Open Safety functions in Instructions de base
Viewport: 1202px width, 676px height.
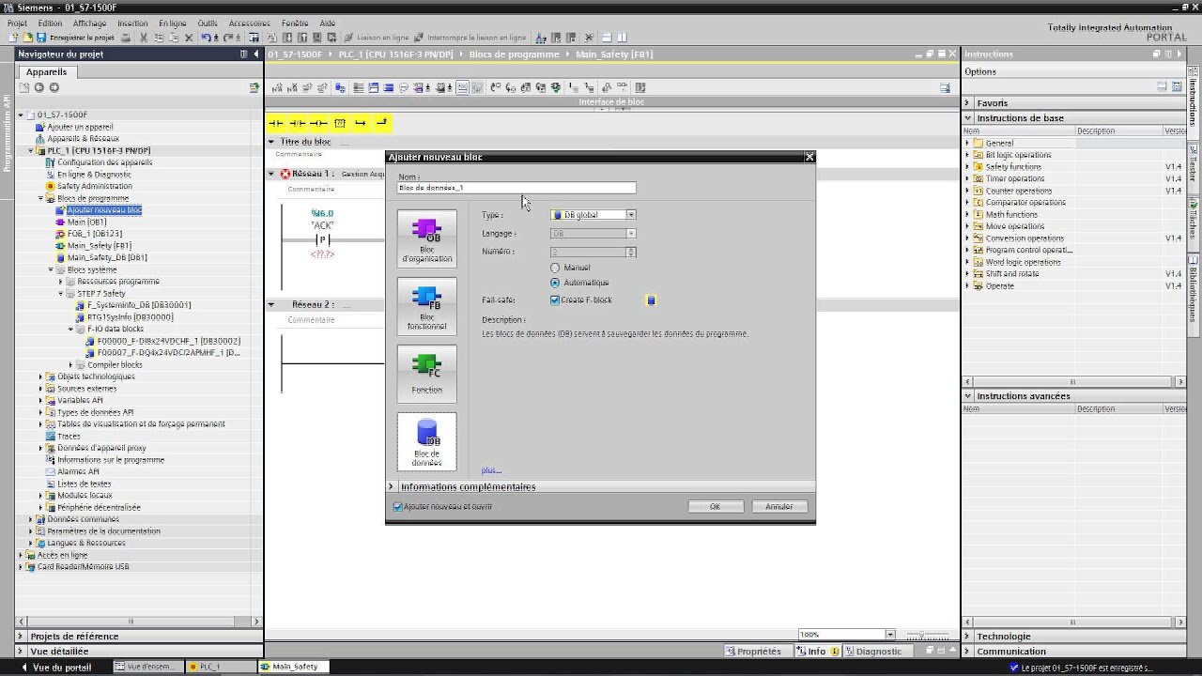1013,167
